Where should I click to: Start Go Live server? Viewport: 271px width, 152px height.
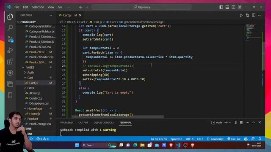pos(234,139)
